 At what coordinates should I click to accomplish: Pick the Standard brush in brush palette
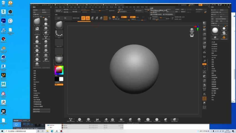tap(46, 29)
